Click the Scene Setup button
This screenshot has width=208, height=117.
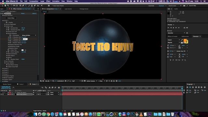point(11,18)
